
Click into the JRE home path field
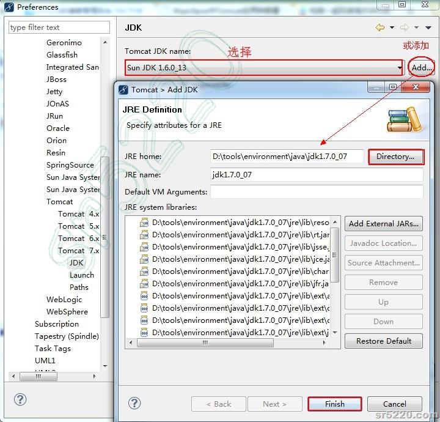(287, 157)
